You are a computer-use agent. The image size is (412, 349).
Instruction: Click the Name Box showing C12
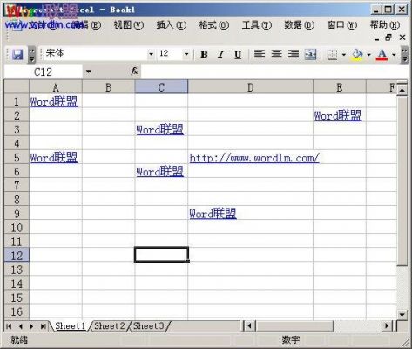point(44,72)
